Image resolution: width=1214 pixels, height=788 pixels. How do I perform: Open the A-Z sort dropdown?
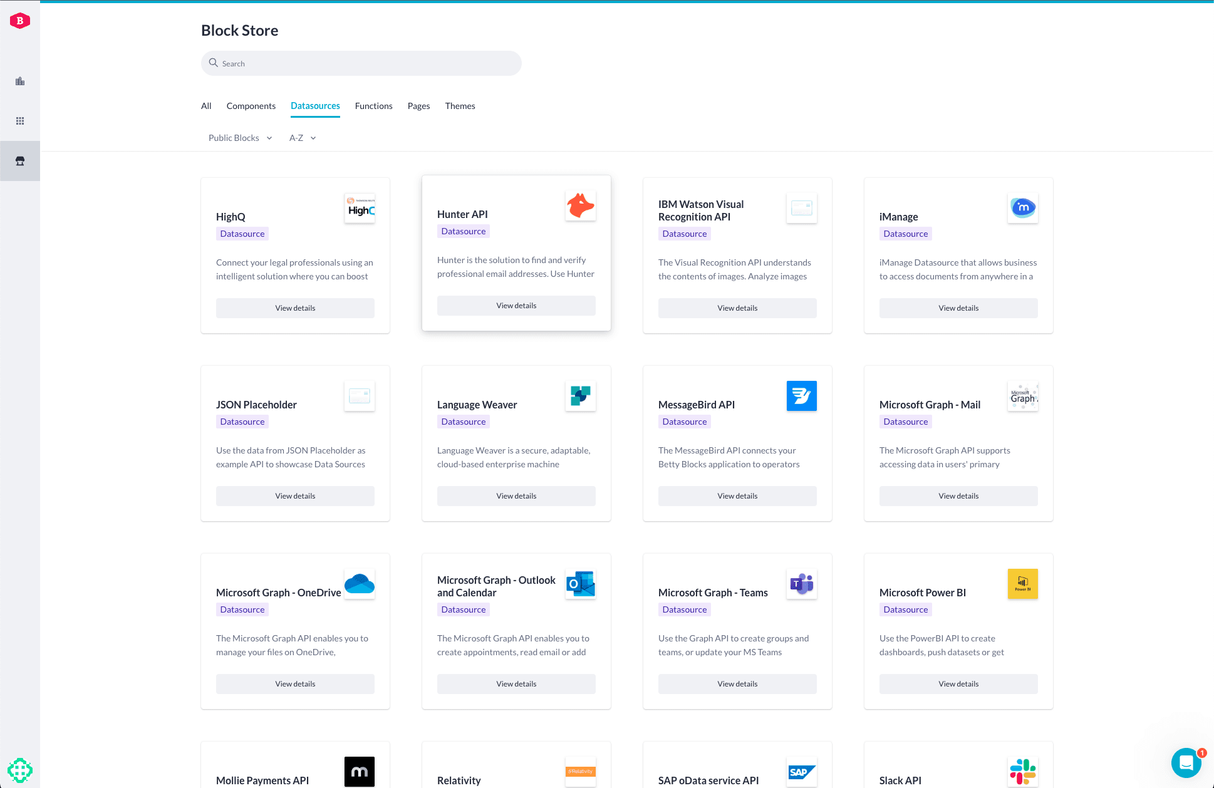coord(303,138)
